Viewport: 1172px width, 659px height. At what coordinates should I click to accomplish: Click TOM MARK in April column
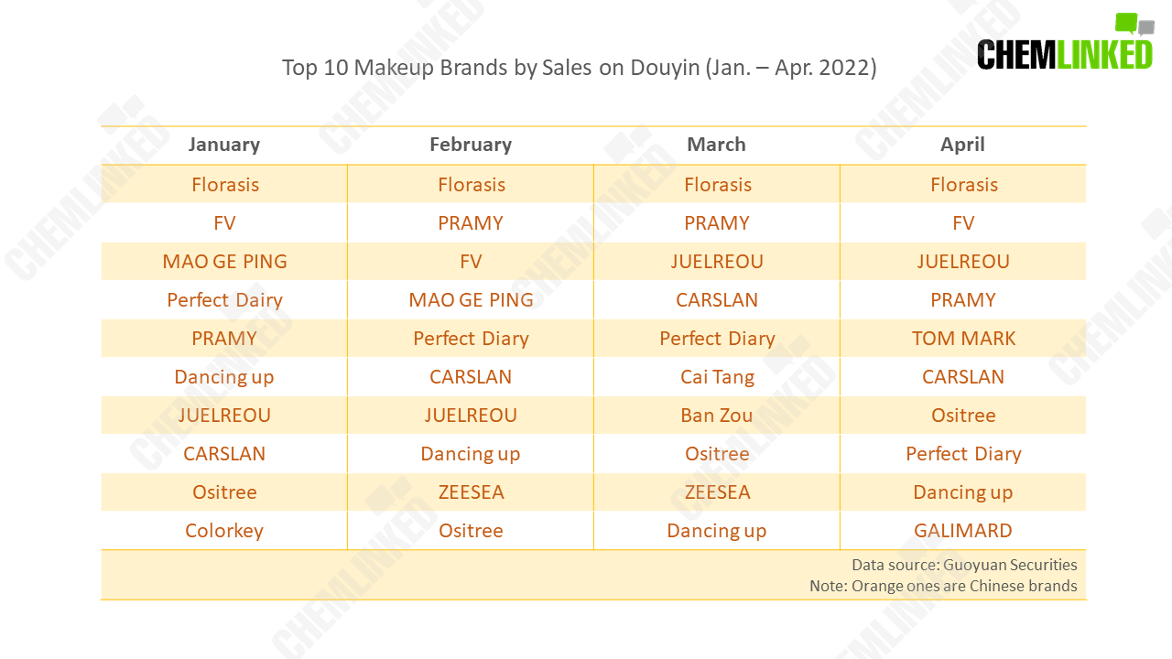tap(964, 339)
